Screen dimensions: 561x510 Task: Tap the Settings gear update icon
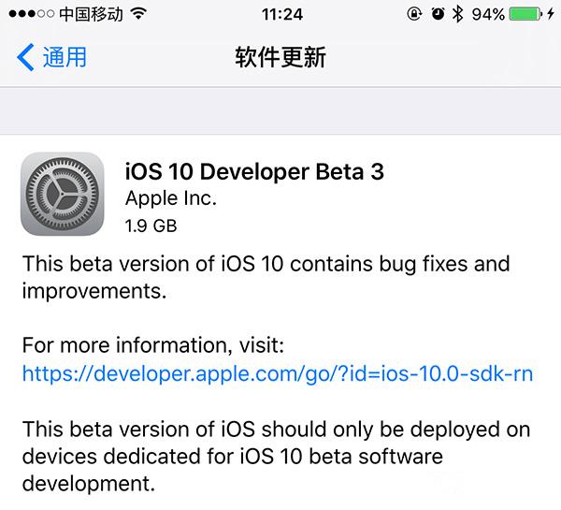coord(63,195)
